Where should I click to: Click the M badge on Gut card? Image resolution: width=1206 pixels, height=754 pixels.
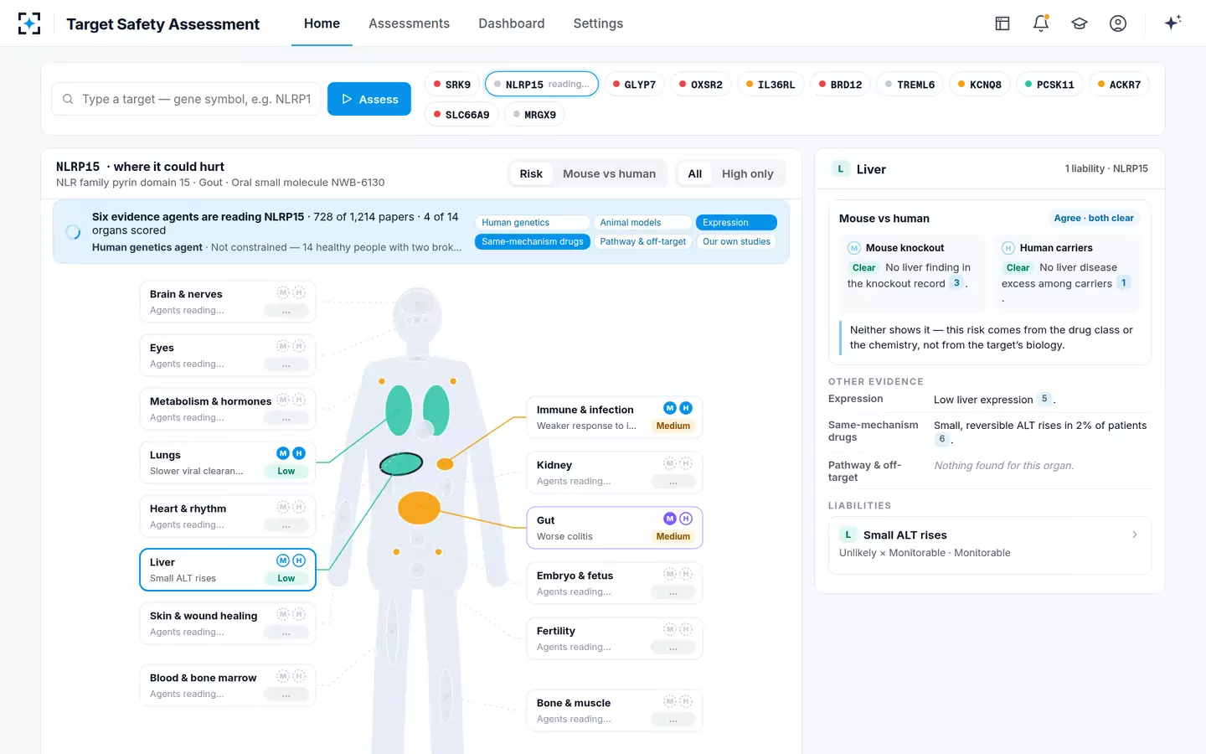tap(670, 519)
